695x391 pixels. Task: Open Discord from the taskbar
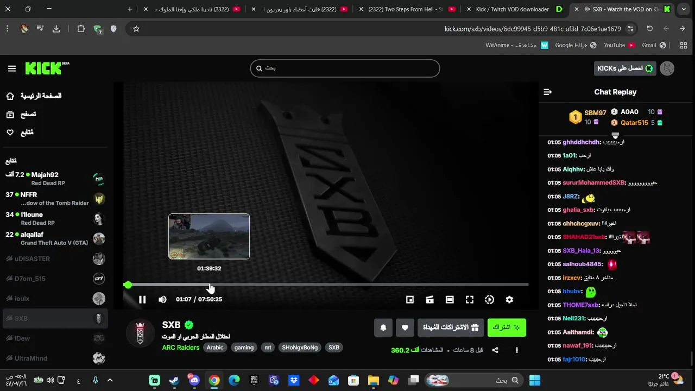point(194,380)
